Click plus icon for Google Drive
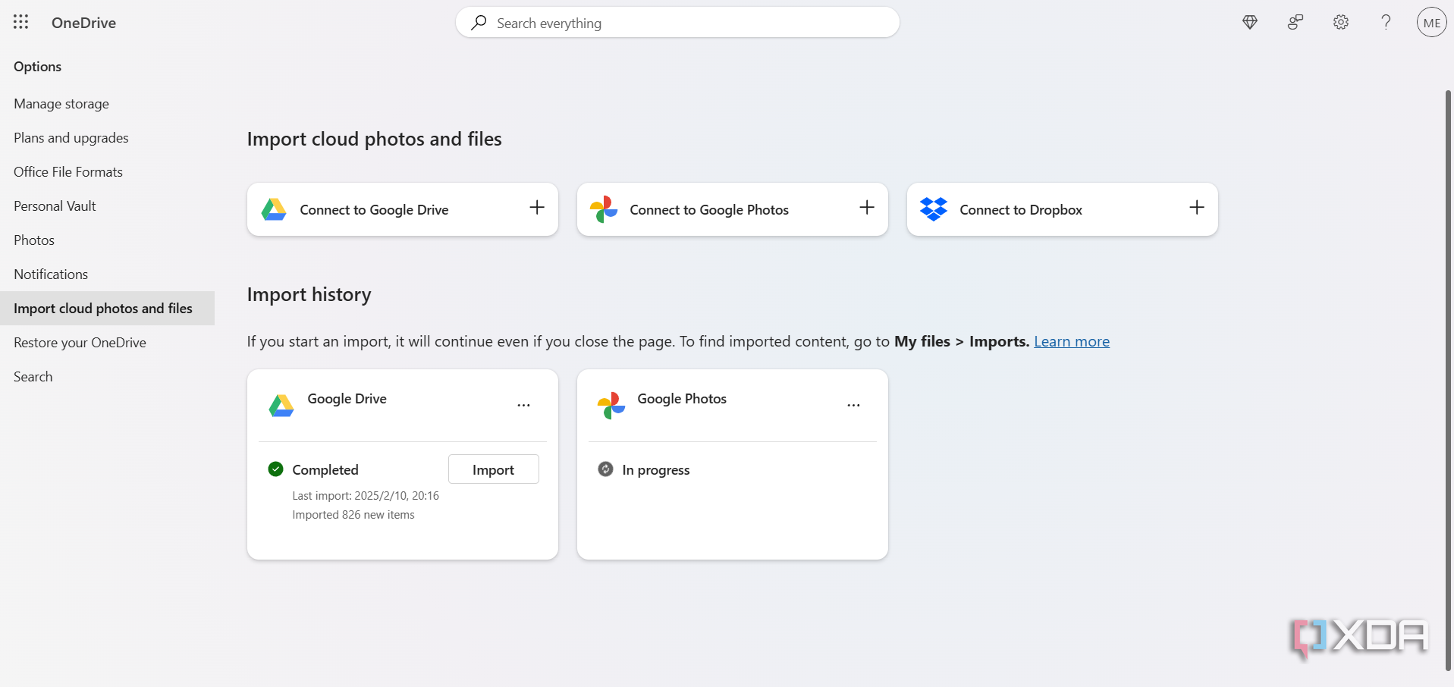 537,208
